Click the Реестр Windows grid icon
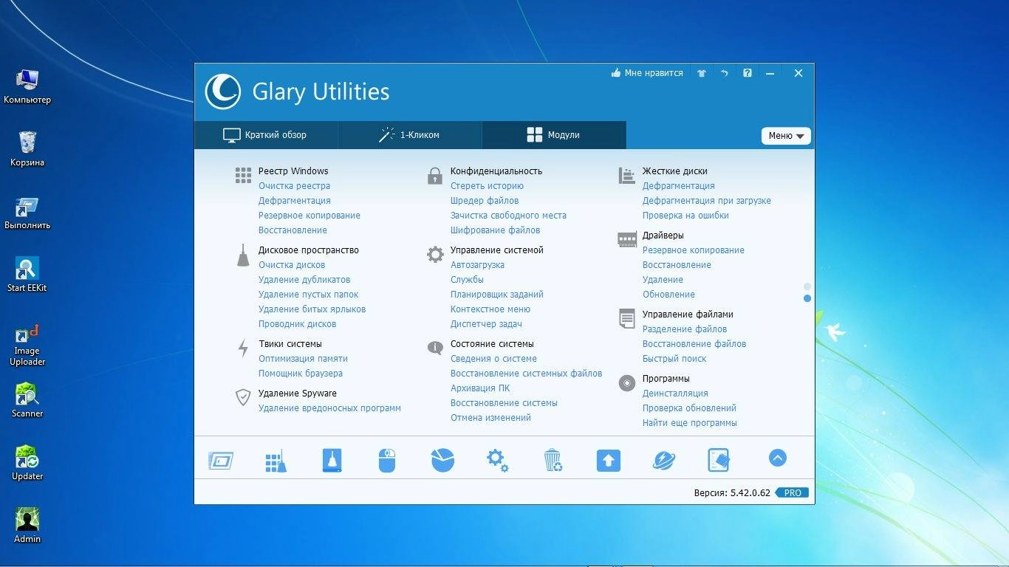This screenshot has height=567, width=1009. [x=243, y=175]
